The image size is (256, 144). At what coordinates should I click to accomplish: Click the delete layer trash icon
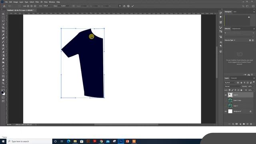251,124
